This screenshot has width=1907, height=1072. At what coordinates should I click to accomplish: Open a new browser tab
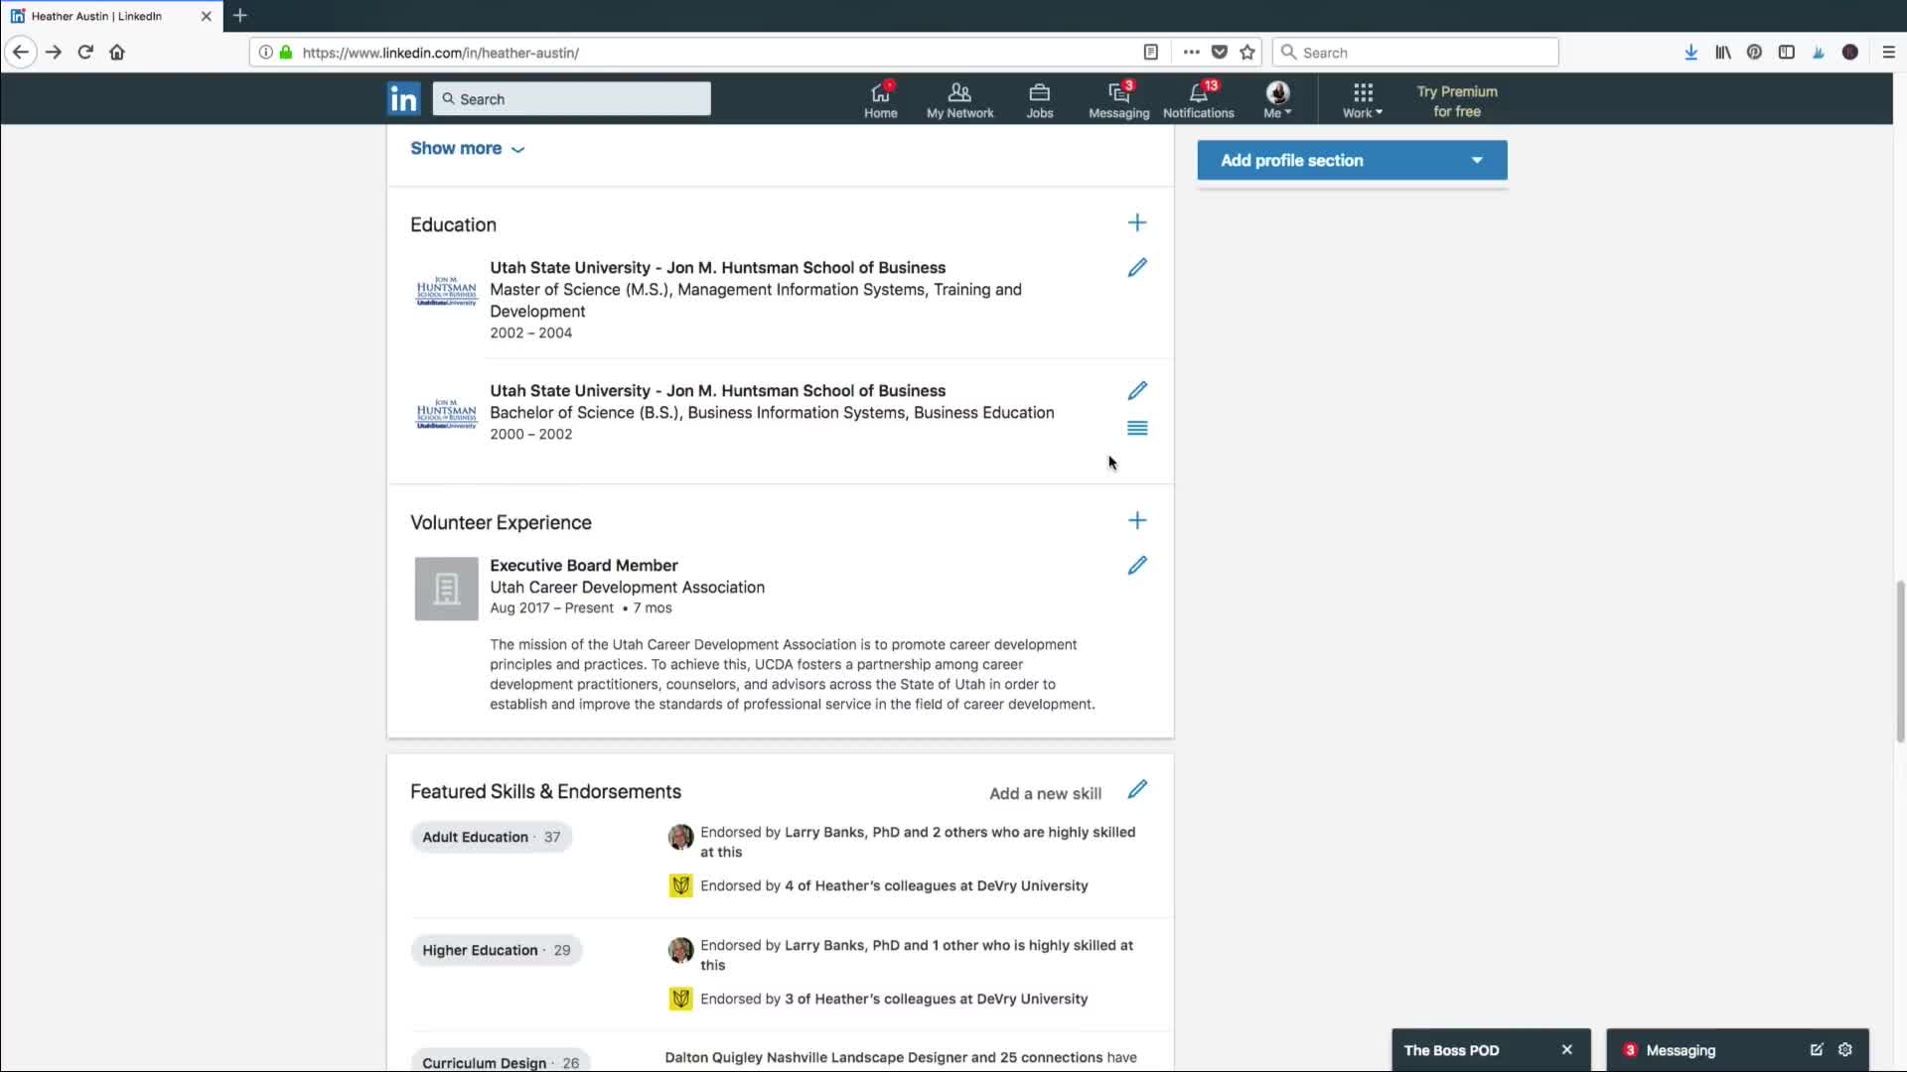[239, 16]
